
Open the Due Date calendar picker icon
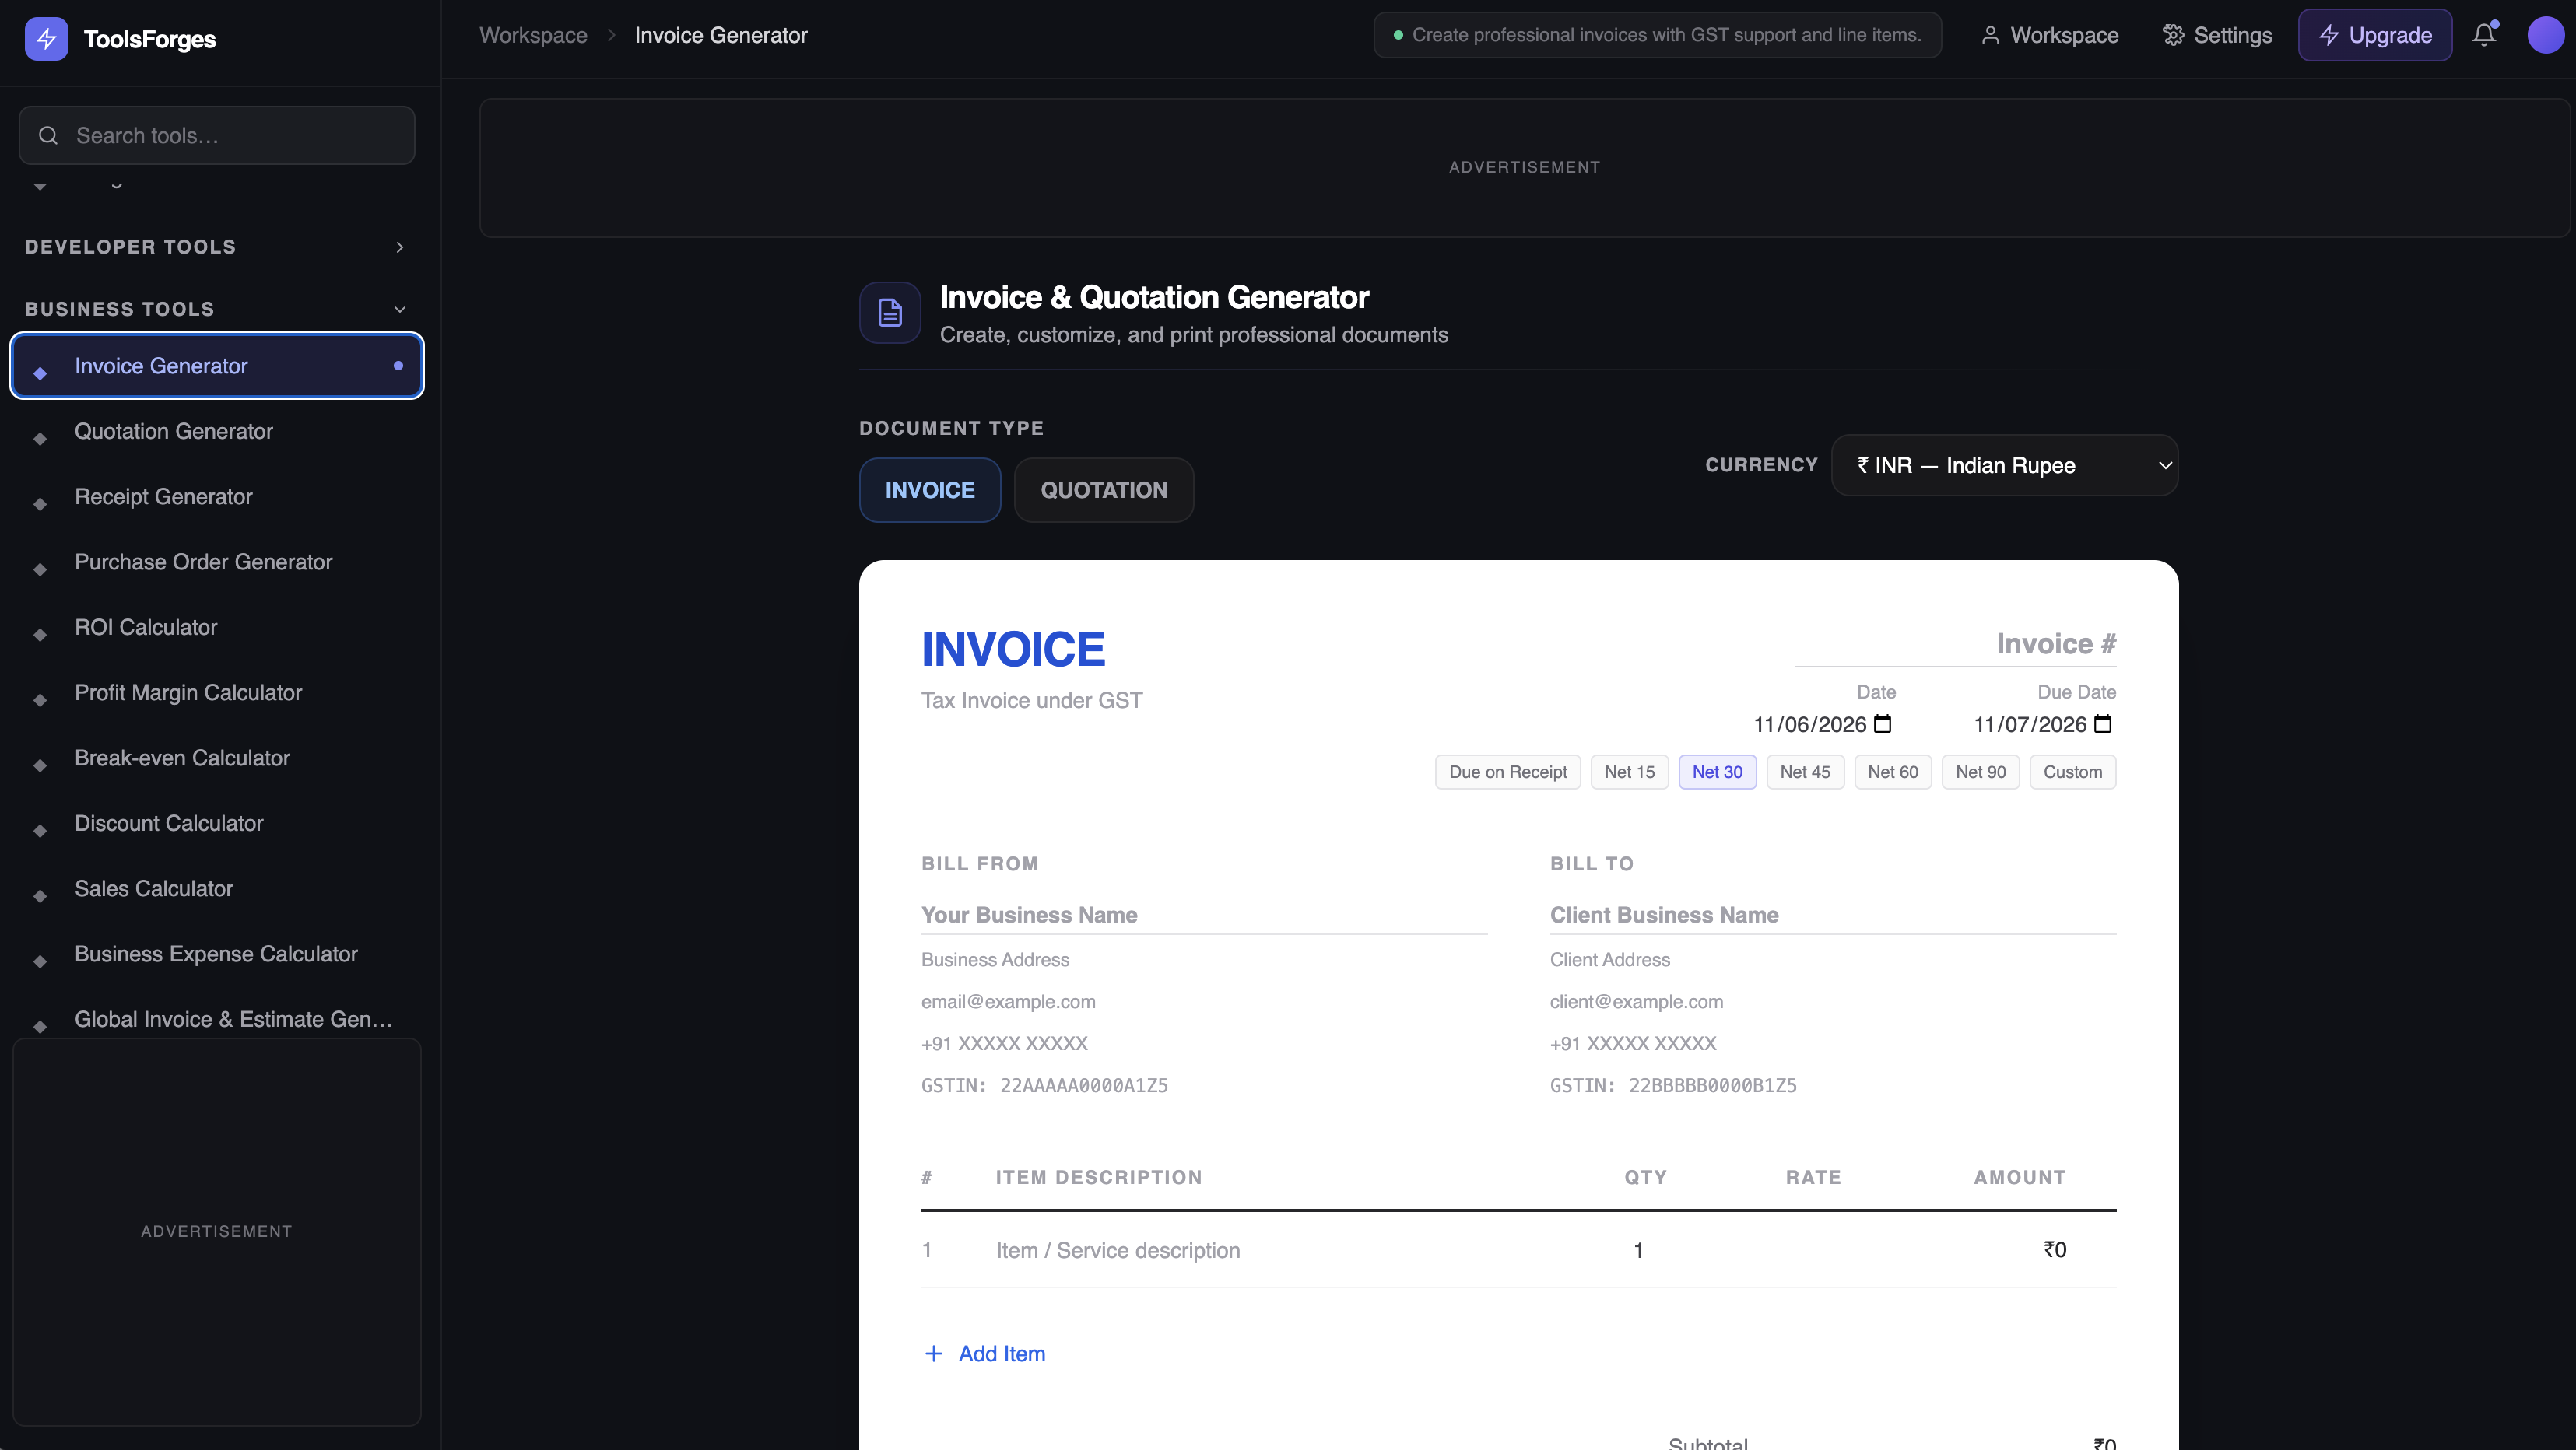[2102, 723]
